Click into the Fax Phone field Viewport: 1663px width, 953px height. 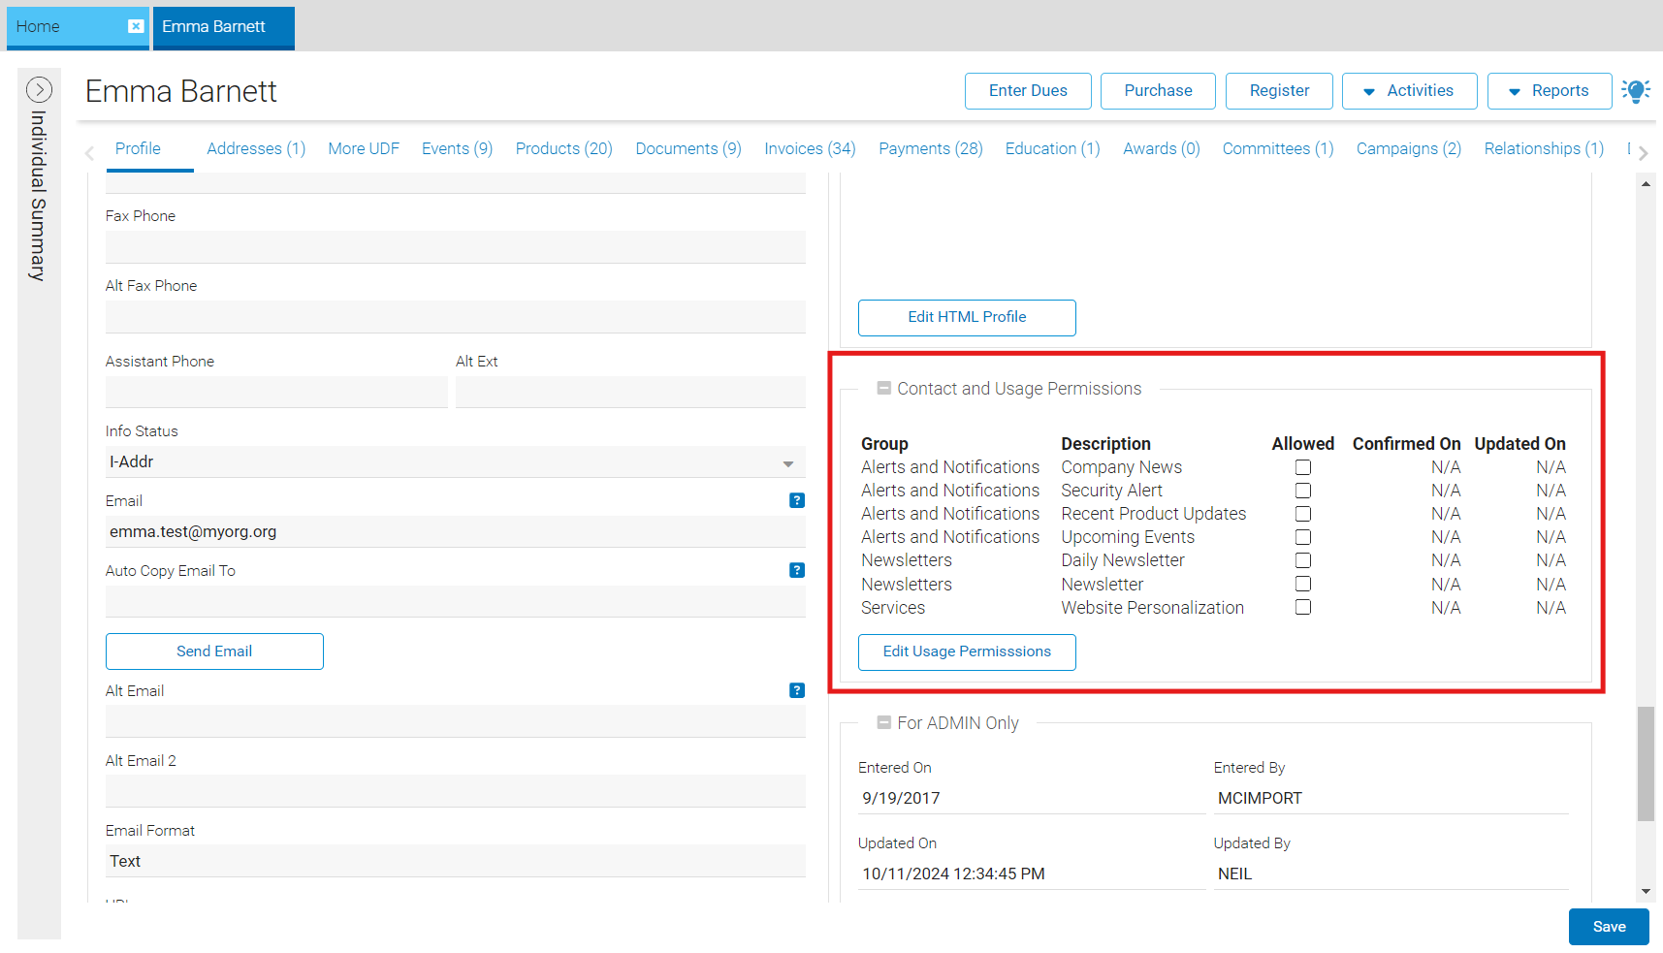455,247
